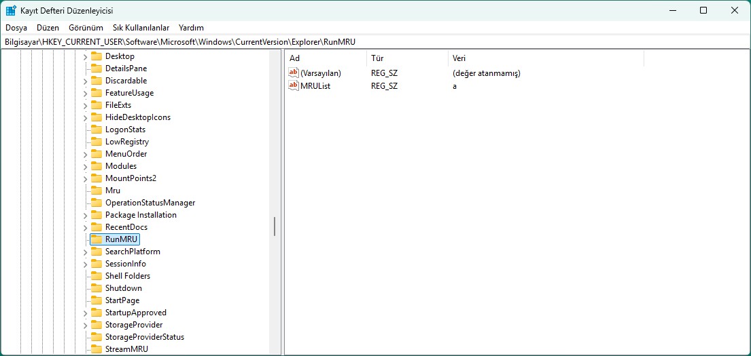Expand the Desktop key
The image size is (751, 356).
(x=85, y=56)
